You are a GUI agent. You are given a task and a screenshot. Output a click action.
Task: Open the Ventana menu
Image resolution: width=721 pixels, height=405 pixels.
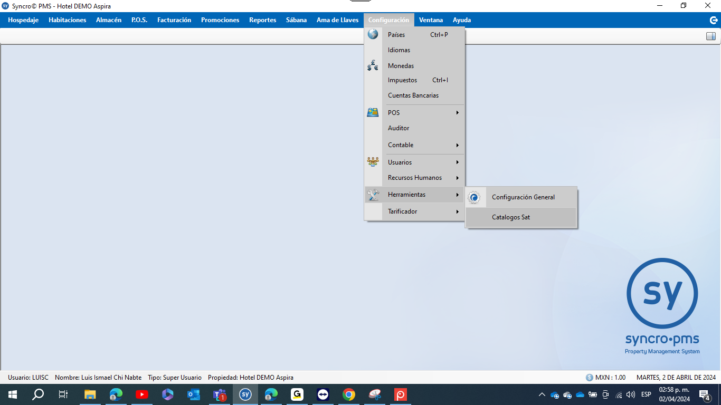(x=431, y=20)
